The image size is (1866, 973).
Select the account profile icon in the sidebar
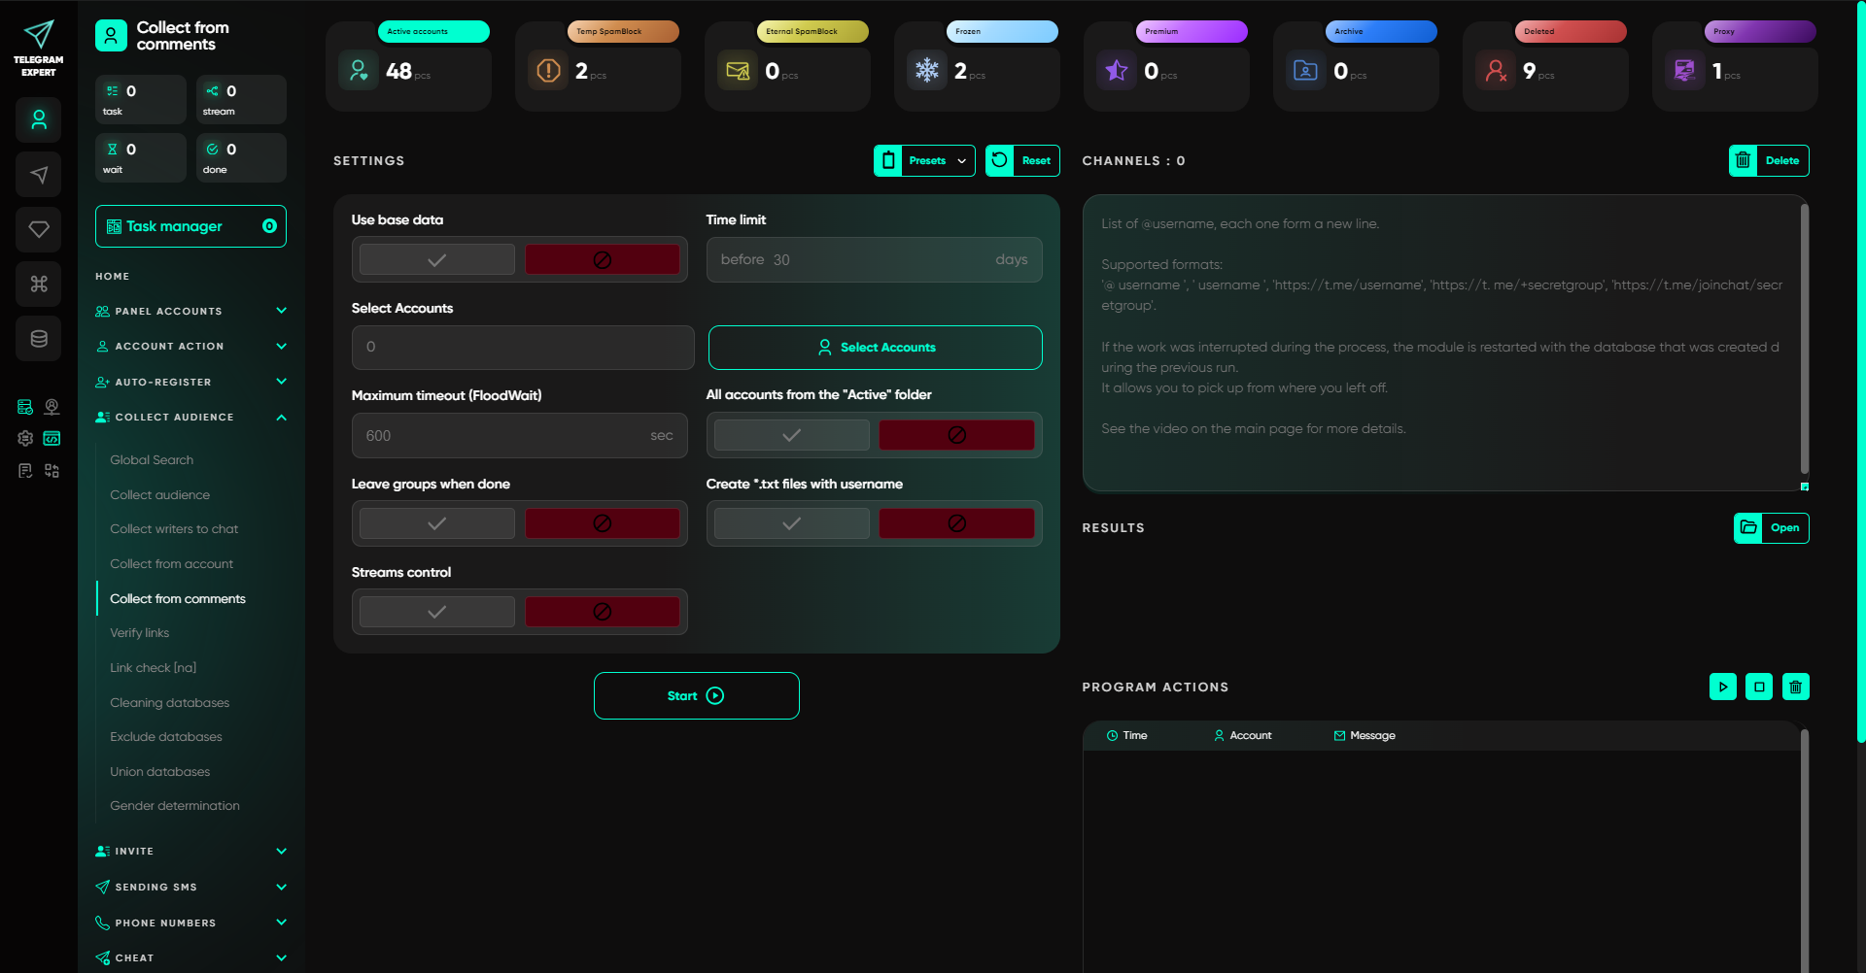point(39,119)
